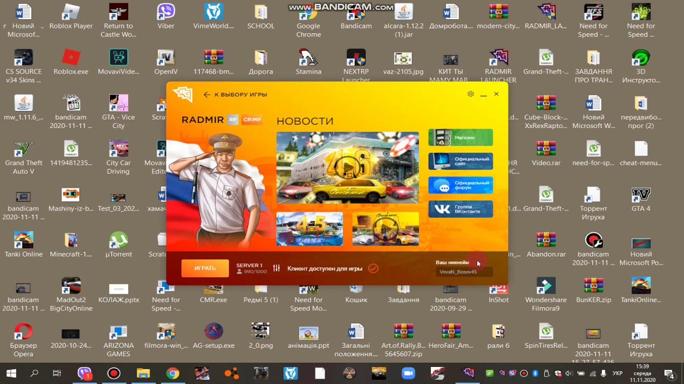Select the Stamina desktop icon
Viewport: 684px width, 384px height.
308,62
